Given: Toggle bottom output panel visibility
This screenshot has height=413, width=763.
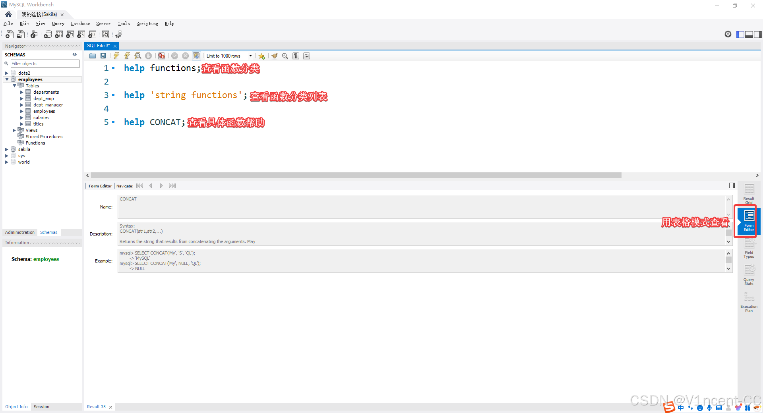Looking at the screenshot, I should coord(749,35).
